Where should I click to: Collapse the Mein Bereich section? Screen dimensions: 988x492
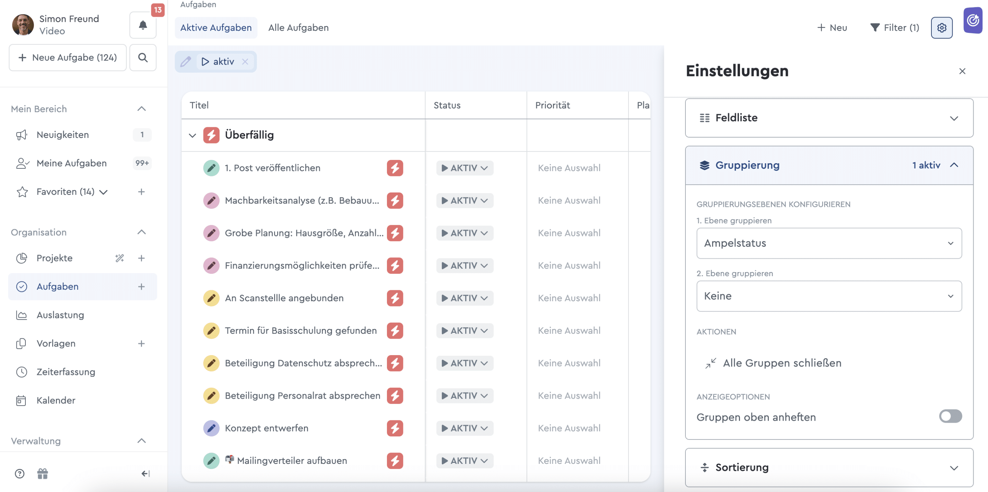142,109
